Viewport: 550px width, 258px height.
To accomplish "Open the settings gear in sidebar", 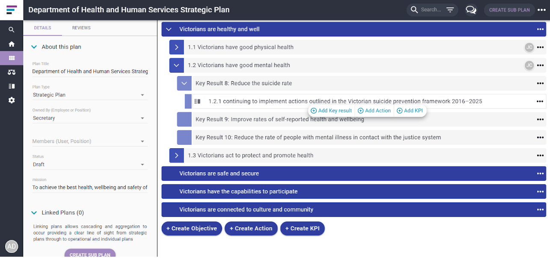I will [x=12, y=100].
